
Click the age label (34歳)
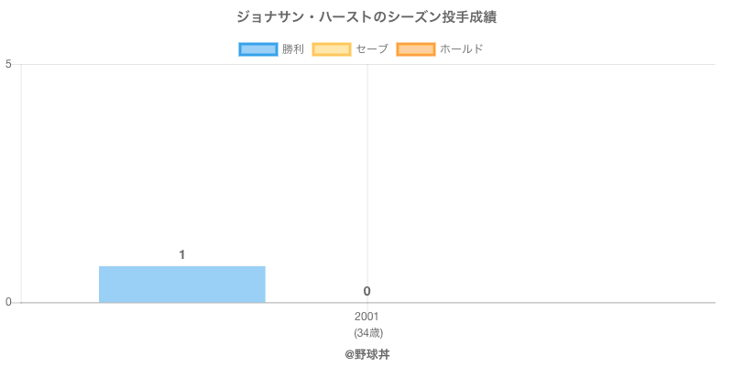tap(366, 332)
